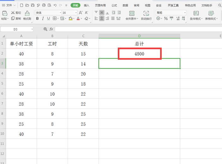Viewport: 222px width, 164px height.
Task: Increase font size with the A+ icon
Action: (x=81, y=13)
